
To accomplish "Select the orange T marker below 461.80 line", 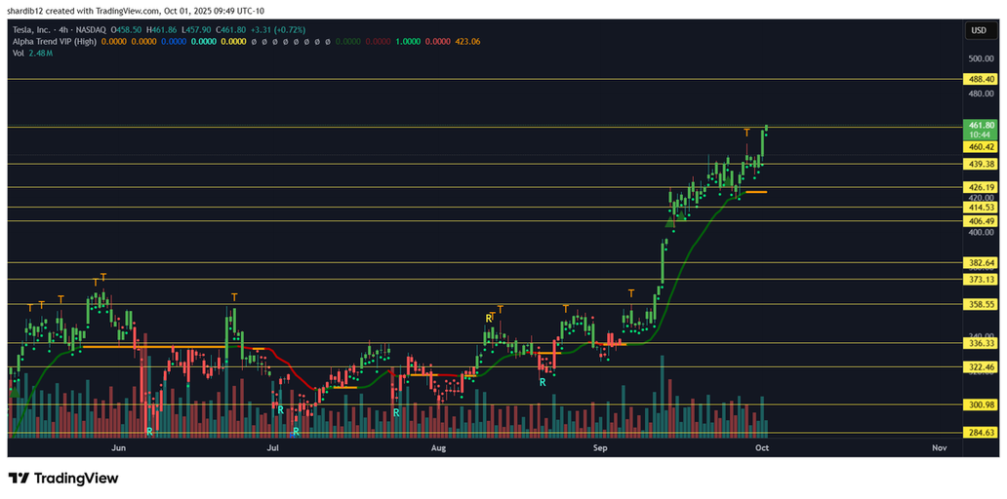I will pos(746,133).
